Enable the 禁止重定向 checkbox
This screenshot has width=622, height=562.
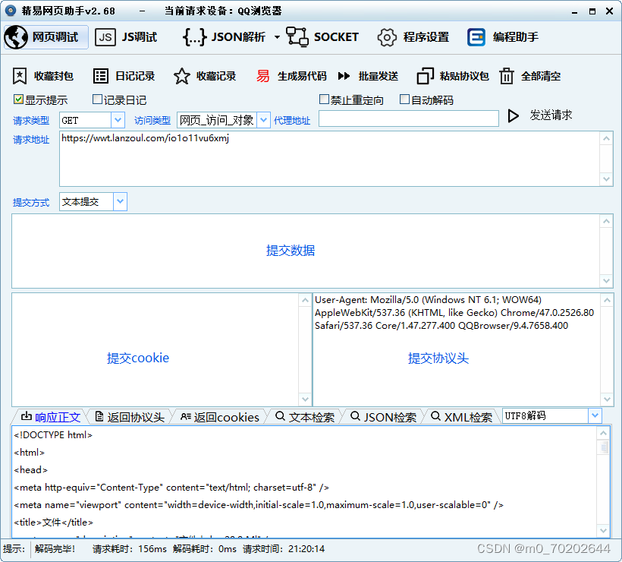[x=324, y=99]
